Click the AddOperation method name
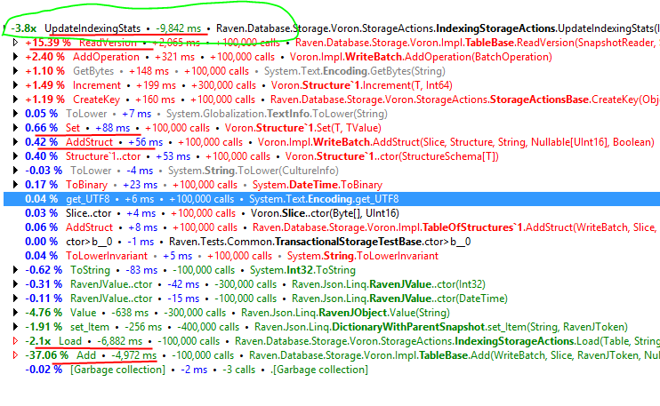Screen dimensions: 660x406 tap(106, 57)
